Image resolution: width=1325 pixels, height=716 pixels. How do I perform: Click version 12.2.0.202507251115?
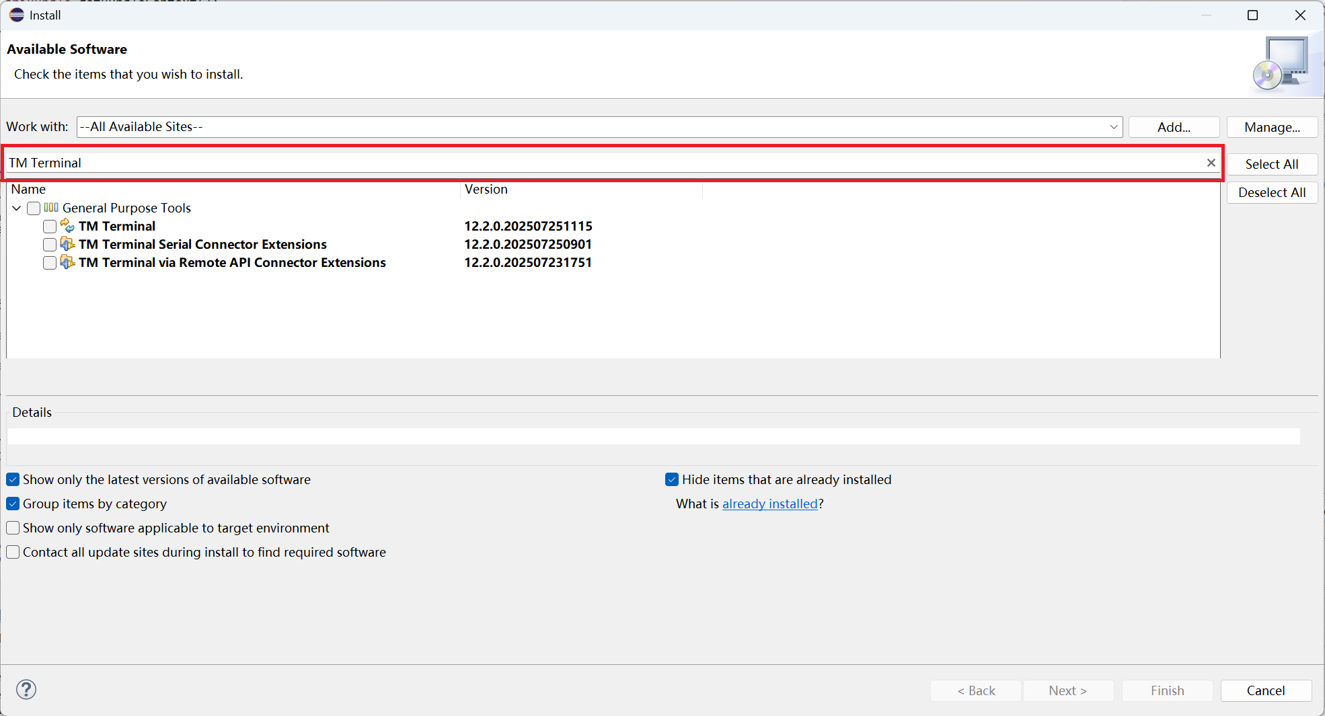(x=528, y=226)
